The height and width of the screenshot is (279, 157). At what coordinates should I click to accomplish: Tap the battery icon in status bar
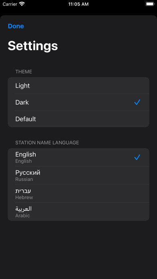click(x=150, y=4)
